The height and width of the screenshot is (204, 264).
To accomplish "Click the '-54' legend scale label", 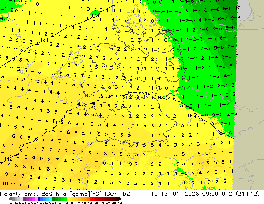I will tap(13, 203).
